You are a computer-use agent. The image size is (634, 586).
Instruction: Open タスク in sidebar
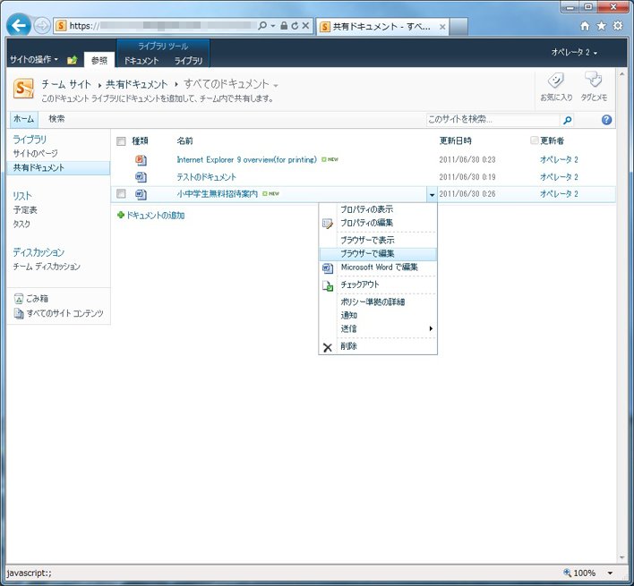click(21, 225)
